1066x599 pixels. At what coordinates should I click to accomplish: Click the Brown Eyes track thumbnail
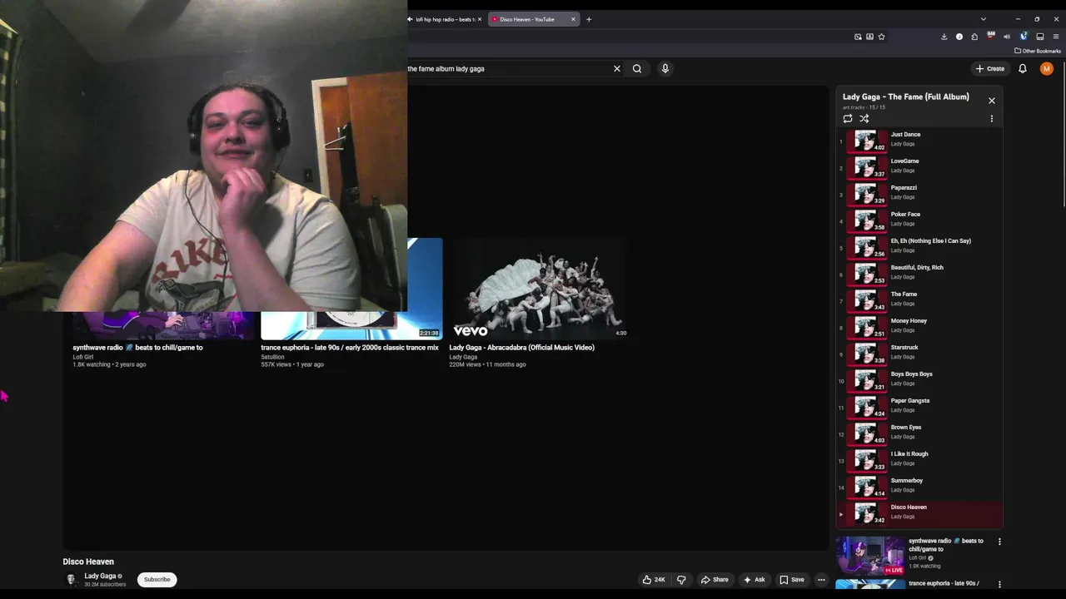(x=866, y=434)
